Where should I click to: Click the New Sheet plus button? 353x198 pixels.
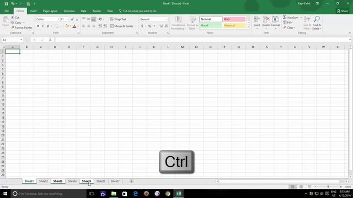click(x=131, y=181)
